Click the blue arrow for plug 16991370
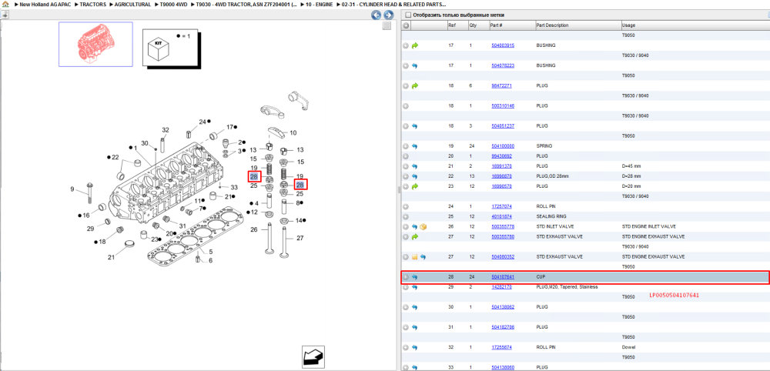The width and height of the screenshot is (770, 371). (x=414, y=165)
